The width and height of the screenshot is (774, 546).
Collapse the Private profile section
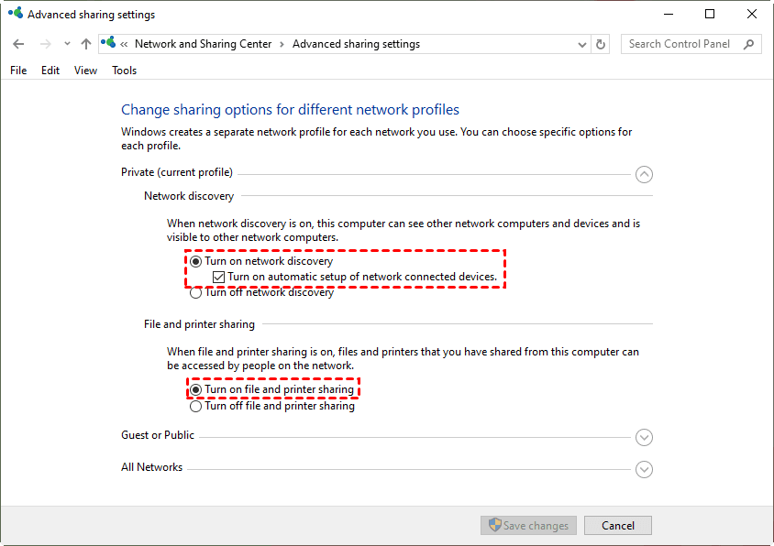tap(644, 174)
